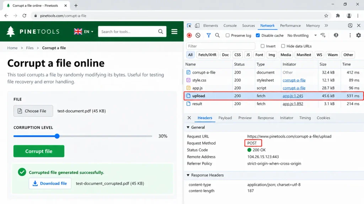
Task: Open network search magnifier icon
Action: [217, 35]
